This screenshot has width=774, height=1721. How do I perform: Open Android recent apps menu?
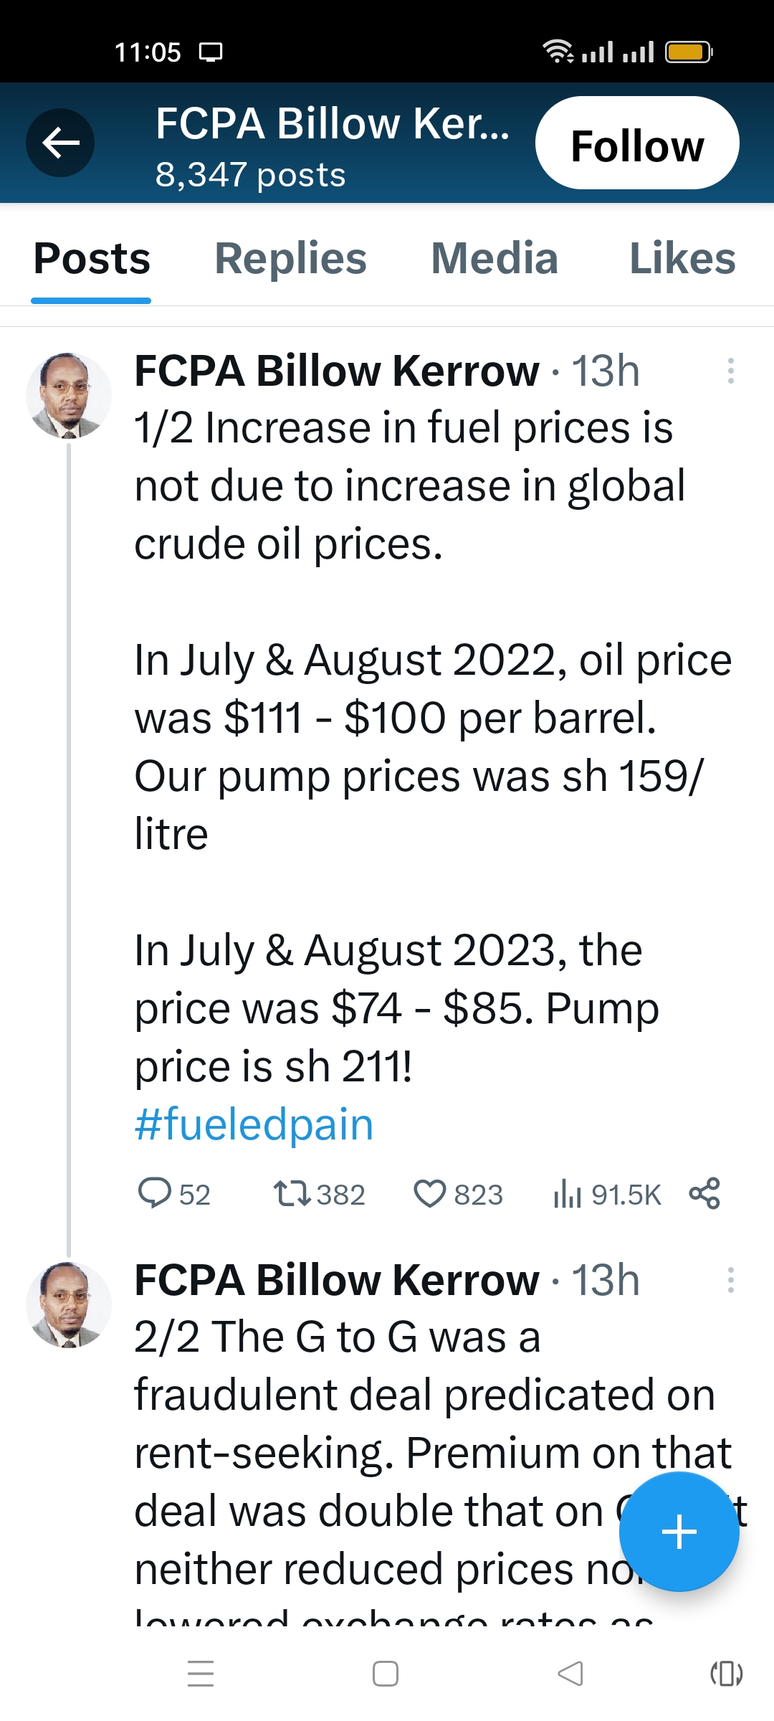point(201,1674)
